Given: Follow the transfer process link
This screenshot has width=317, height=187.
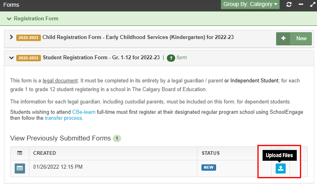Looking at the screenshot, I should (x=64, y=118).
